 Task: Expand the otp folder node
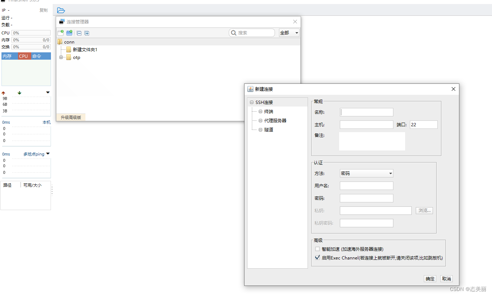pyautogui.click(x=61, y=57)
